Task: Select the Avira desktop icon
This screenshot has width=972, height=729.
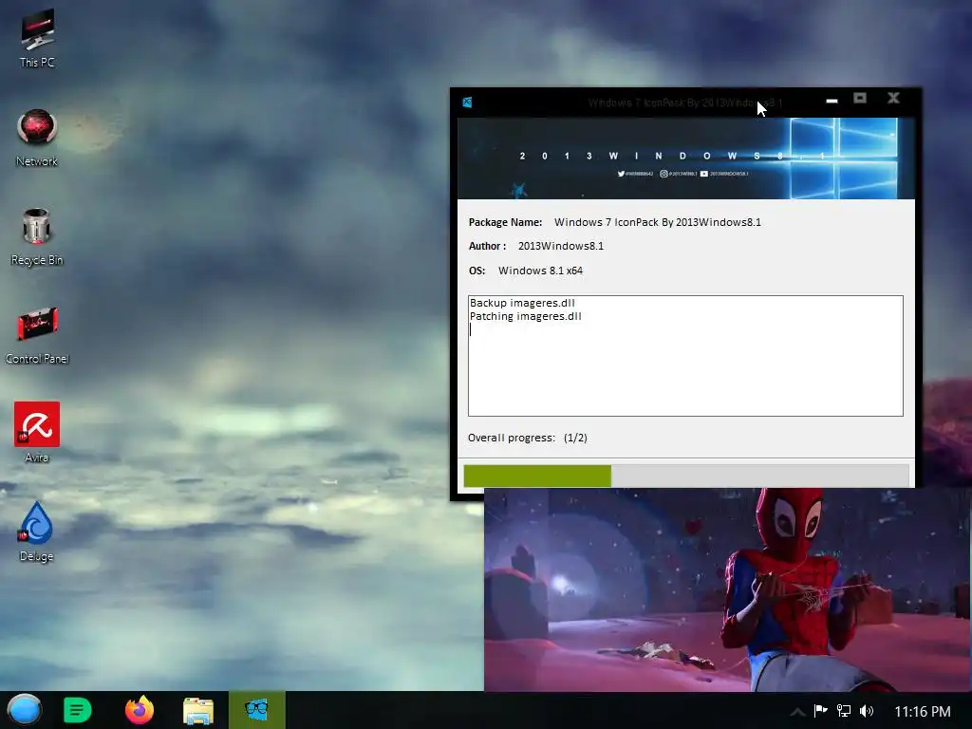Action: [37, 433]
